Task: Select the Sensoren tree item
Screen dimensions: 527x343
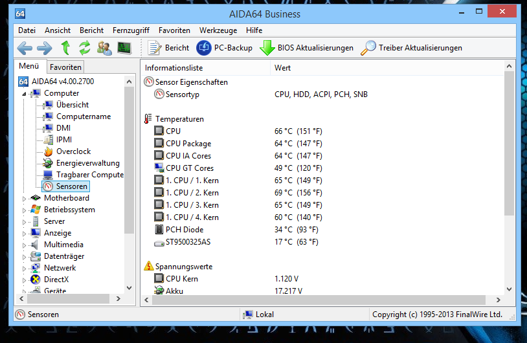Action: click(x=66, y=186)
